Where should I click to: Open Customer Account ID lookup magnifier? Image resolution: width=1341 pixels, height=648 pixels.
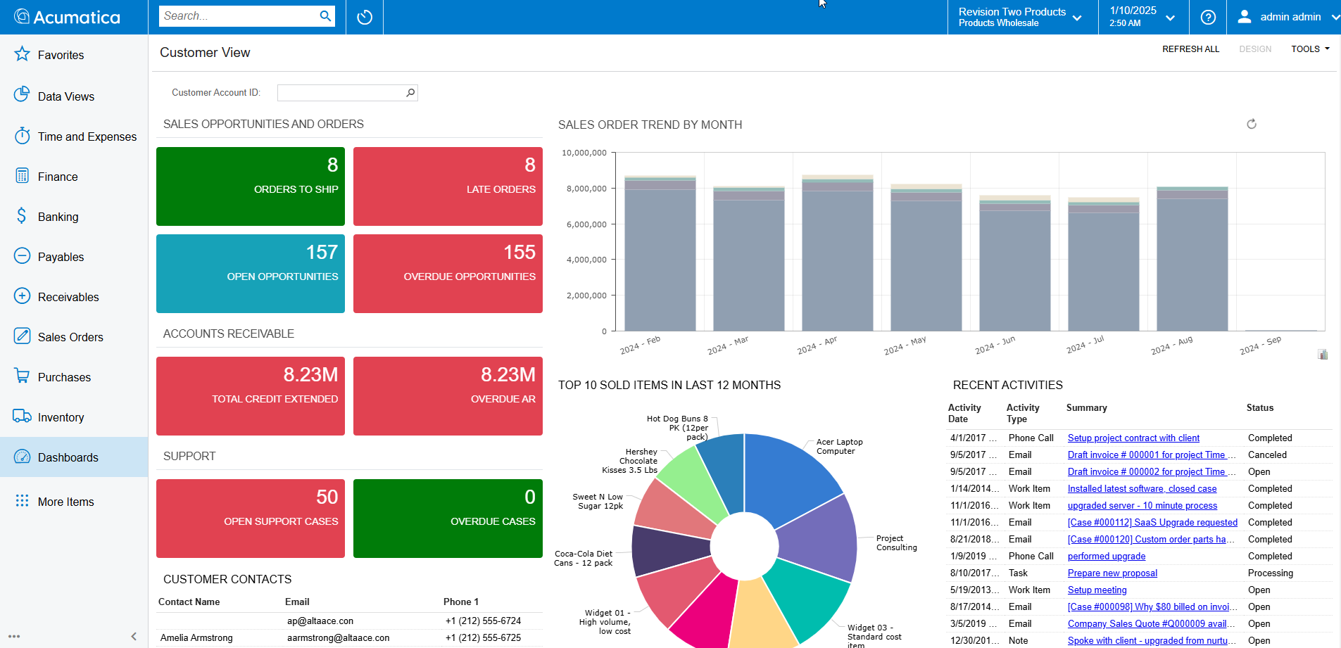410,92
